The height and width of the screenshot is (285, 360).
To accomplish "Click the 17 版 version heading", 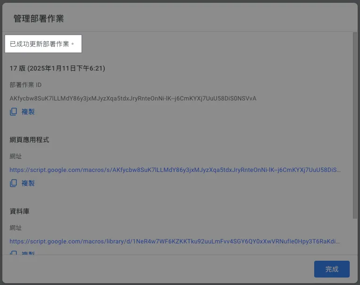I will 57,68.
